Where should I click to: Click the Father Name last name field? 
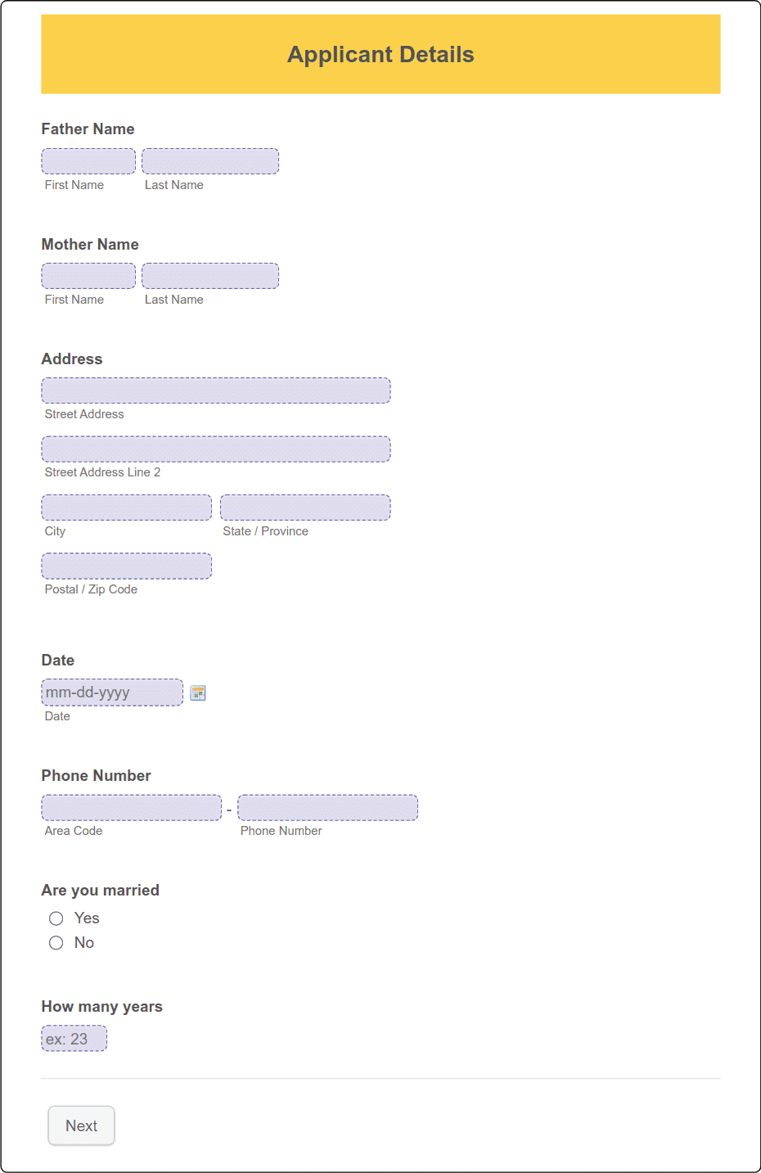click(x=209, y=160)
